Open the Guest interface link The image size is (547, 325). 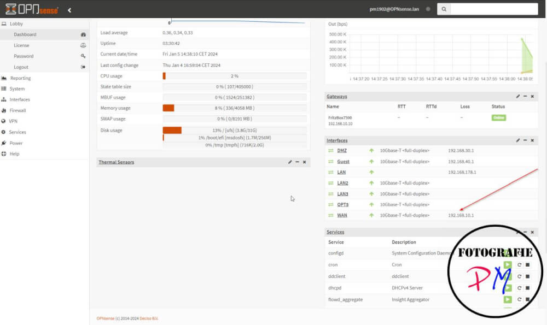pos(344,162)
